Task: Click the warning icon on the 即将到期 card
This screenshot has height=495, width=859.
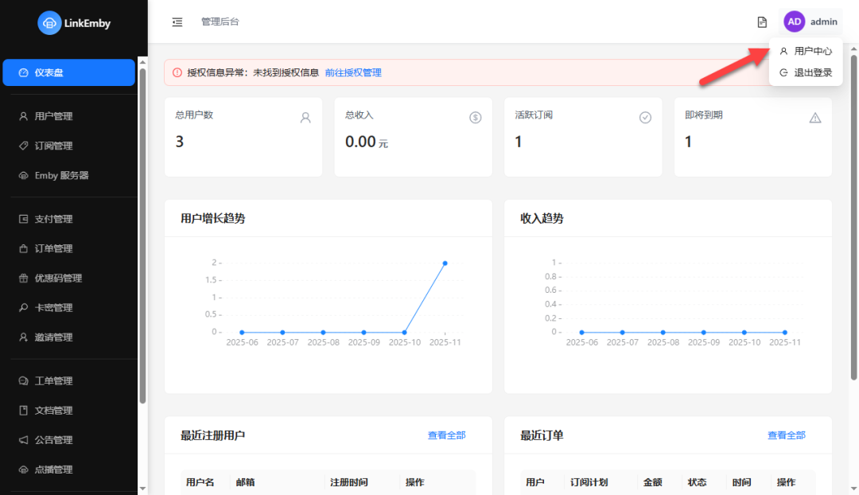Action: (814, 117)
